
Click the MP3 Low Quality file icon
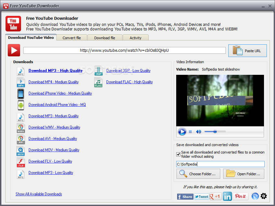pos(20,174)
